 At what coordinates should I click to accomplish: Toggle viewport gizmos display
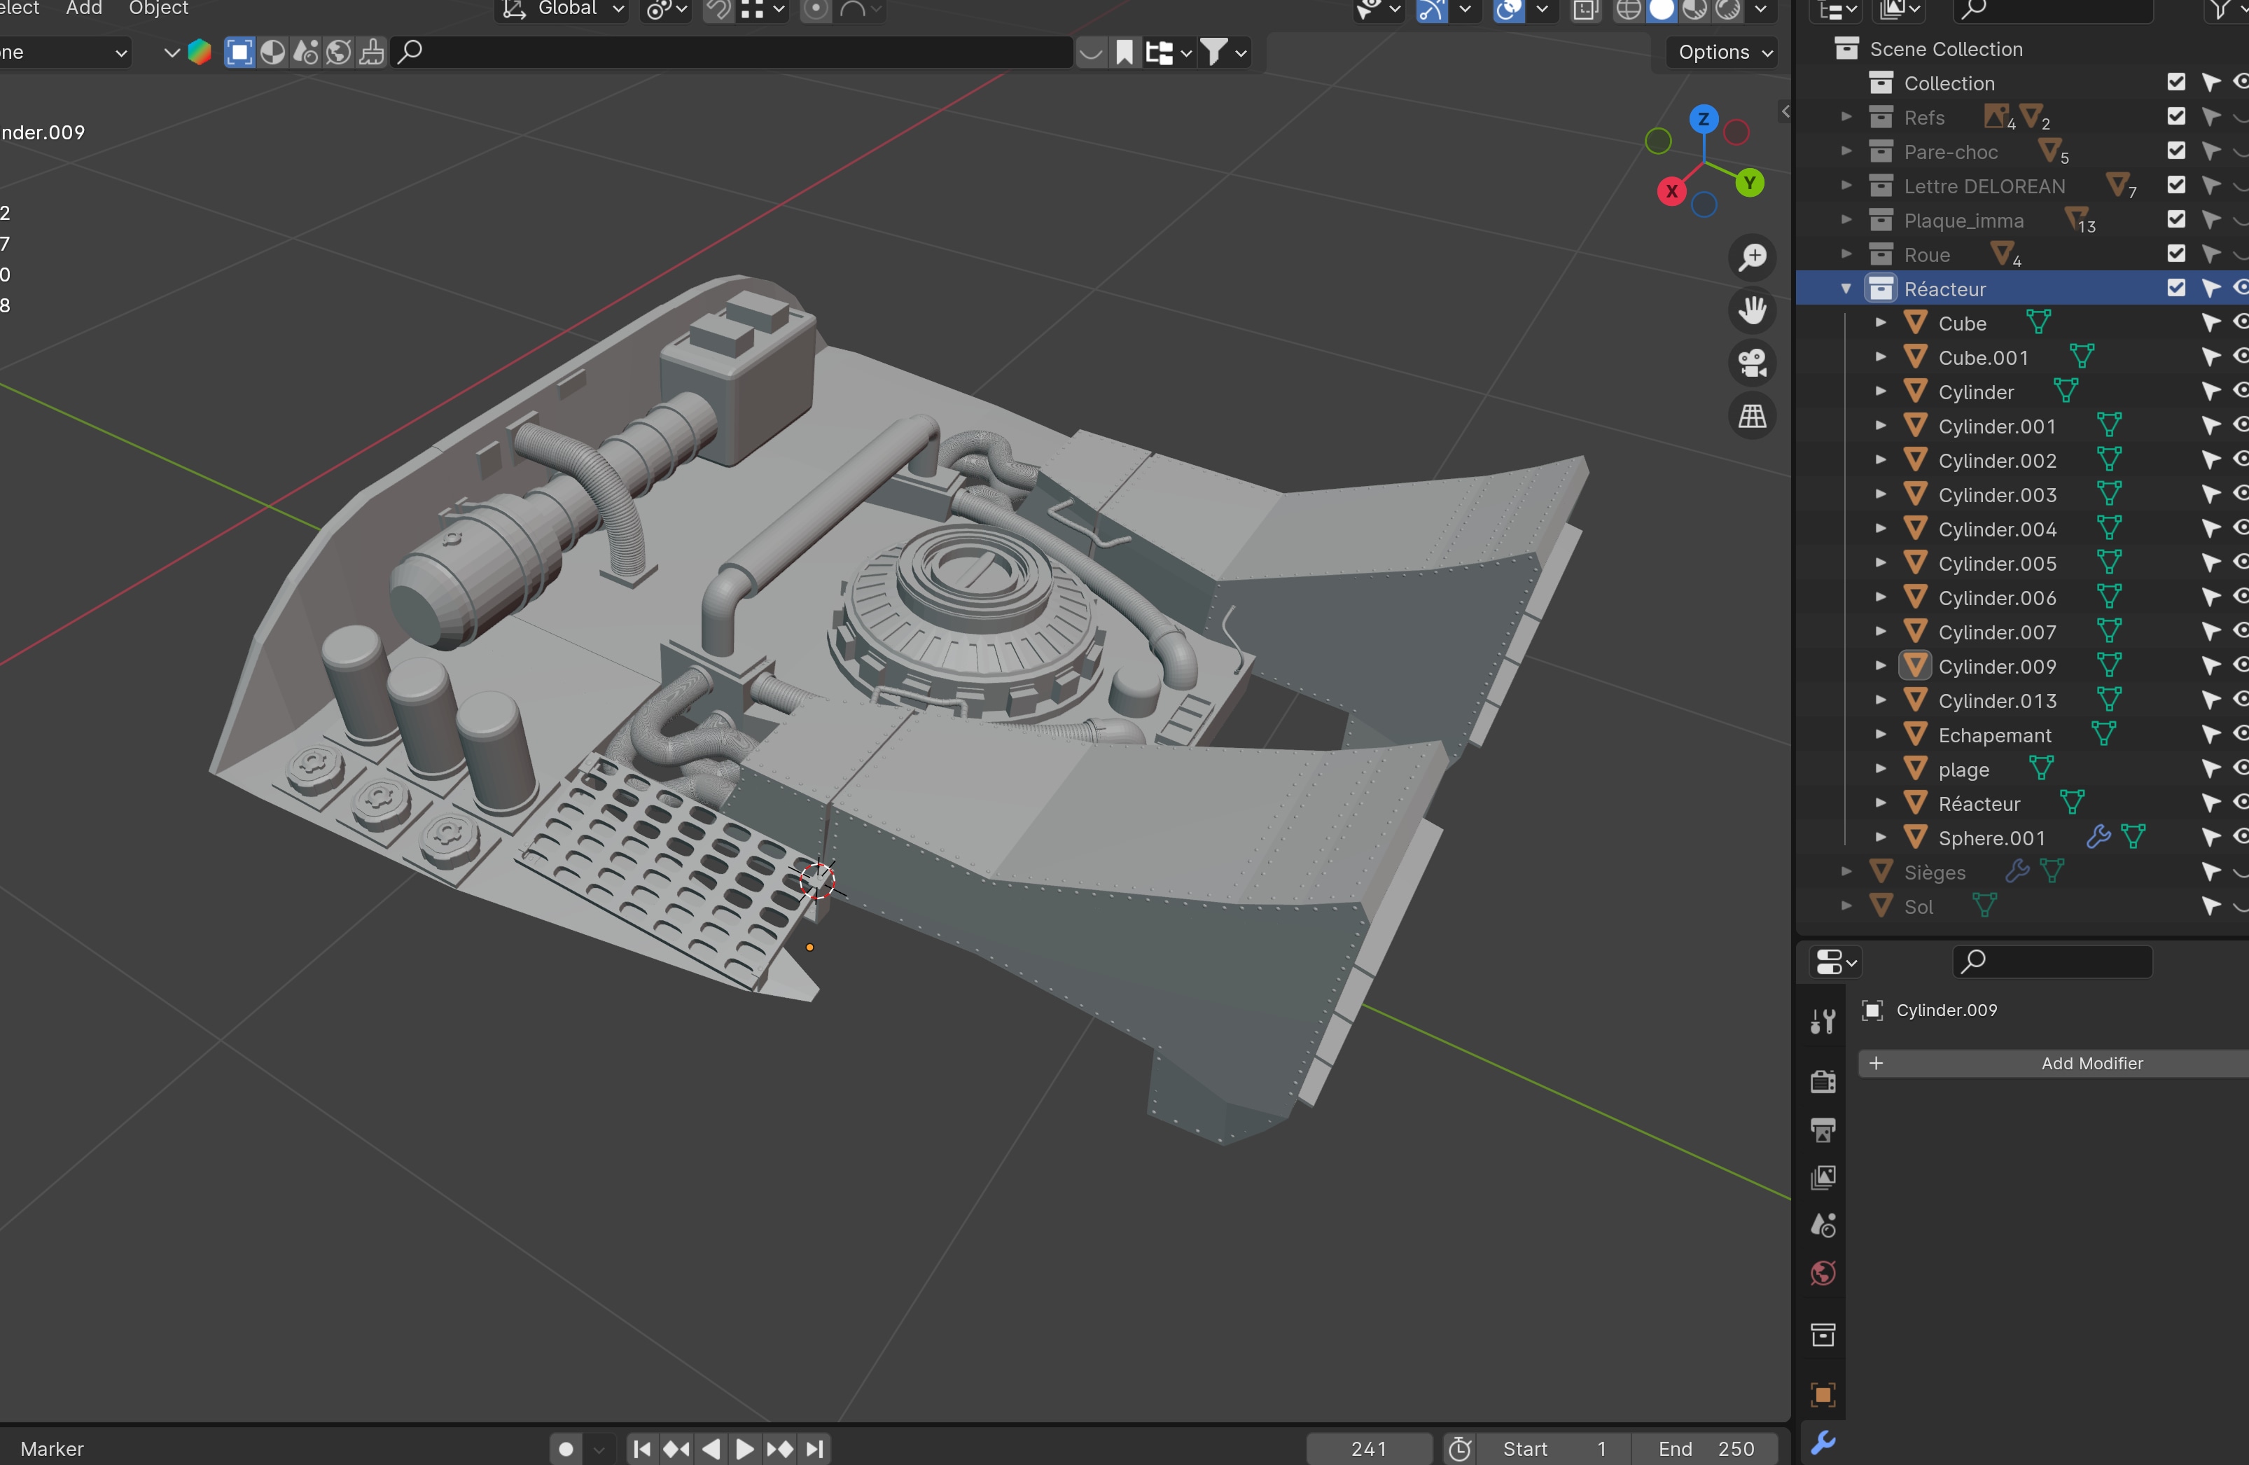point(1432,9)
